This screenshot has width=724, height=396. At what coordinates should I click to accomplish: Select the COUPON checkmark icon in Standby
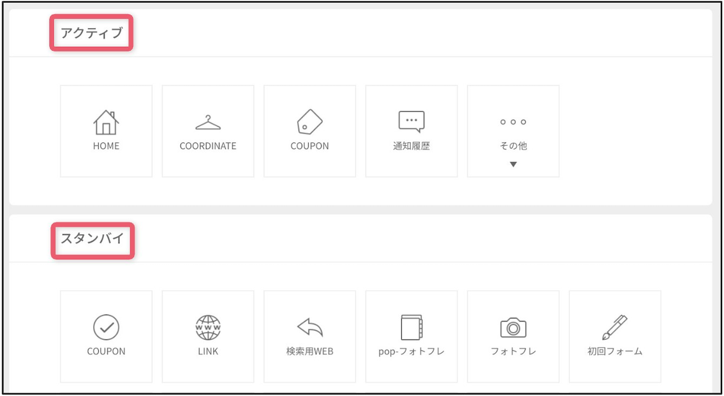106,327
